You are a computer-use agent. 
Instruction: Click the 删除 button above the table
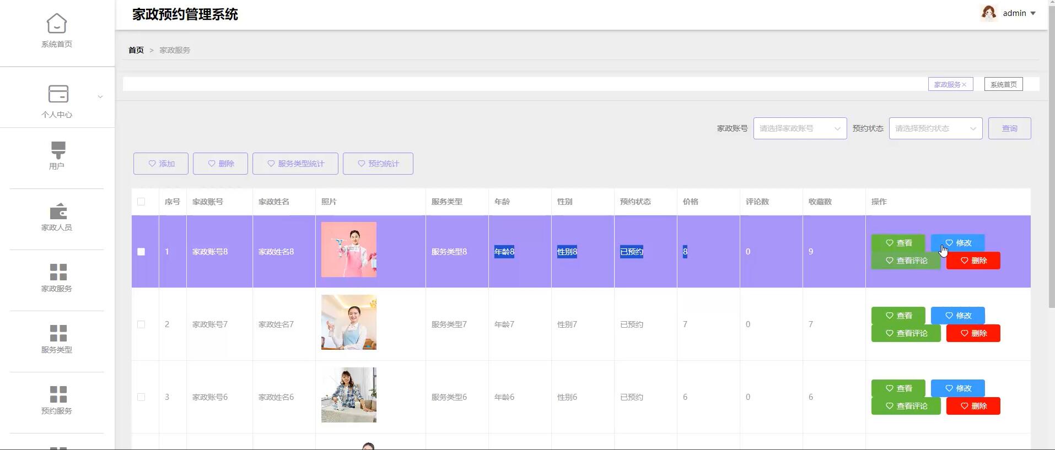(220, 164)
